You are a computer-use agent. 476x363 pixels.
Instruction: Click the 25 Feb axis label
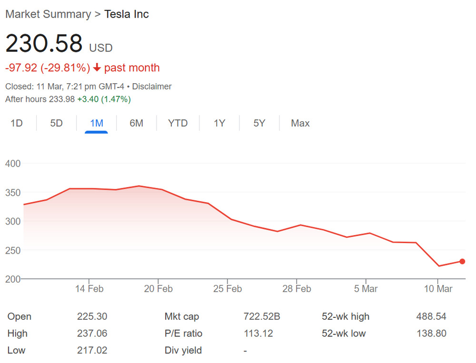228,289
